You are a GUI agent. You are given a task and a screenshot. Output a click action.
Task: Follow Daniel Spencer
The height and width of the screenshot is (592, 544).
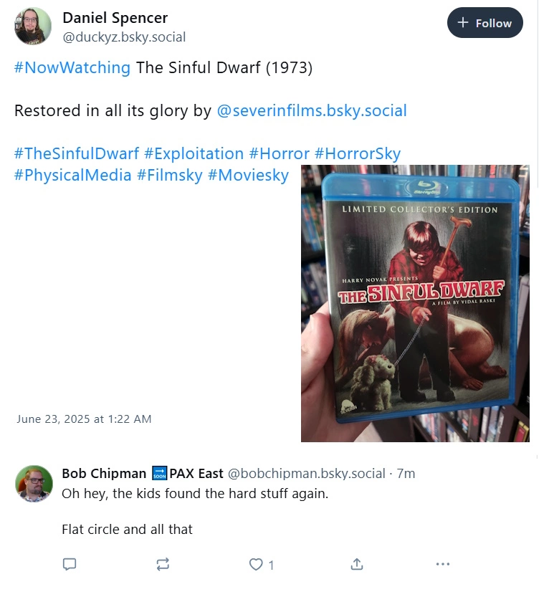coord(485,23)
